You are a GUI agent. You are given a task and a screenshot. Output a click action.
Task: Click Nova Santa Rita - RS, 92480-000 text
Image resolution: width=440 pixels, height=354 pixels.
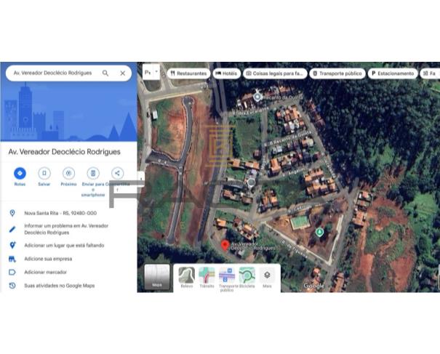coord(60,213)
